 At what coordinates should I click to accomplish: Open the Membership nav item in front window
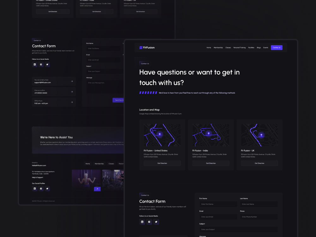pyautogui.click(x=218, y=48)
